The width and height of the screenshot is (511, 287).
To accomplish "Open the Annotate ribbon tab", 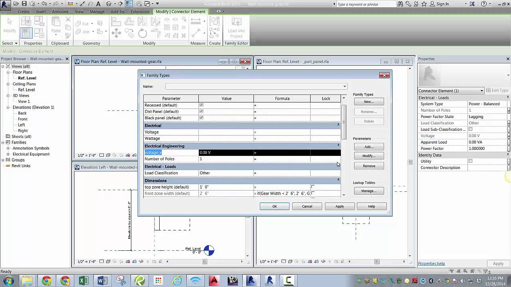I will click(x=60, y=12).
